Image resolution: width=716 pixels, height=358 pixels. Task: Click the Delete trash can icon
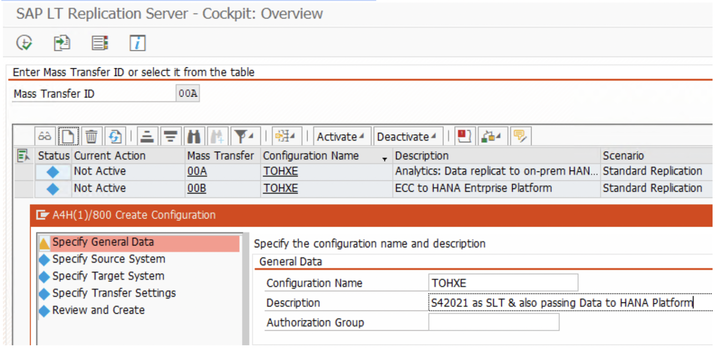point(92,137)
